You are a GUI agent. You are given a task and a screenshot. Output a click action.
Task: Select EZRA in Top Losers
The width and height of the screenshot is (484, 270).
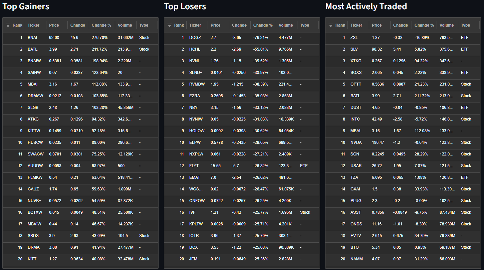[x=195, y=96]
